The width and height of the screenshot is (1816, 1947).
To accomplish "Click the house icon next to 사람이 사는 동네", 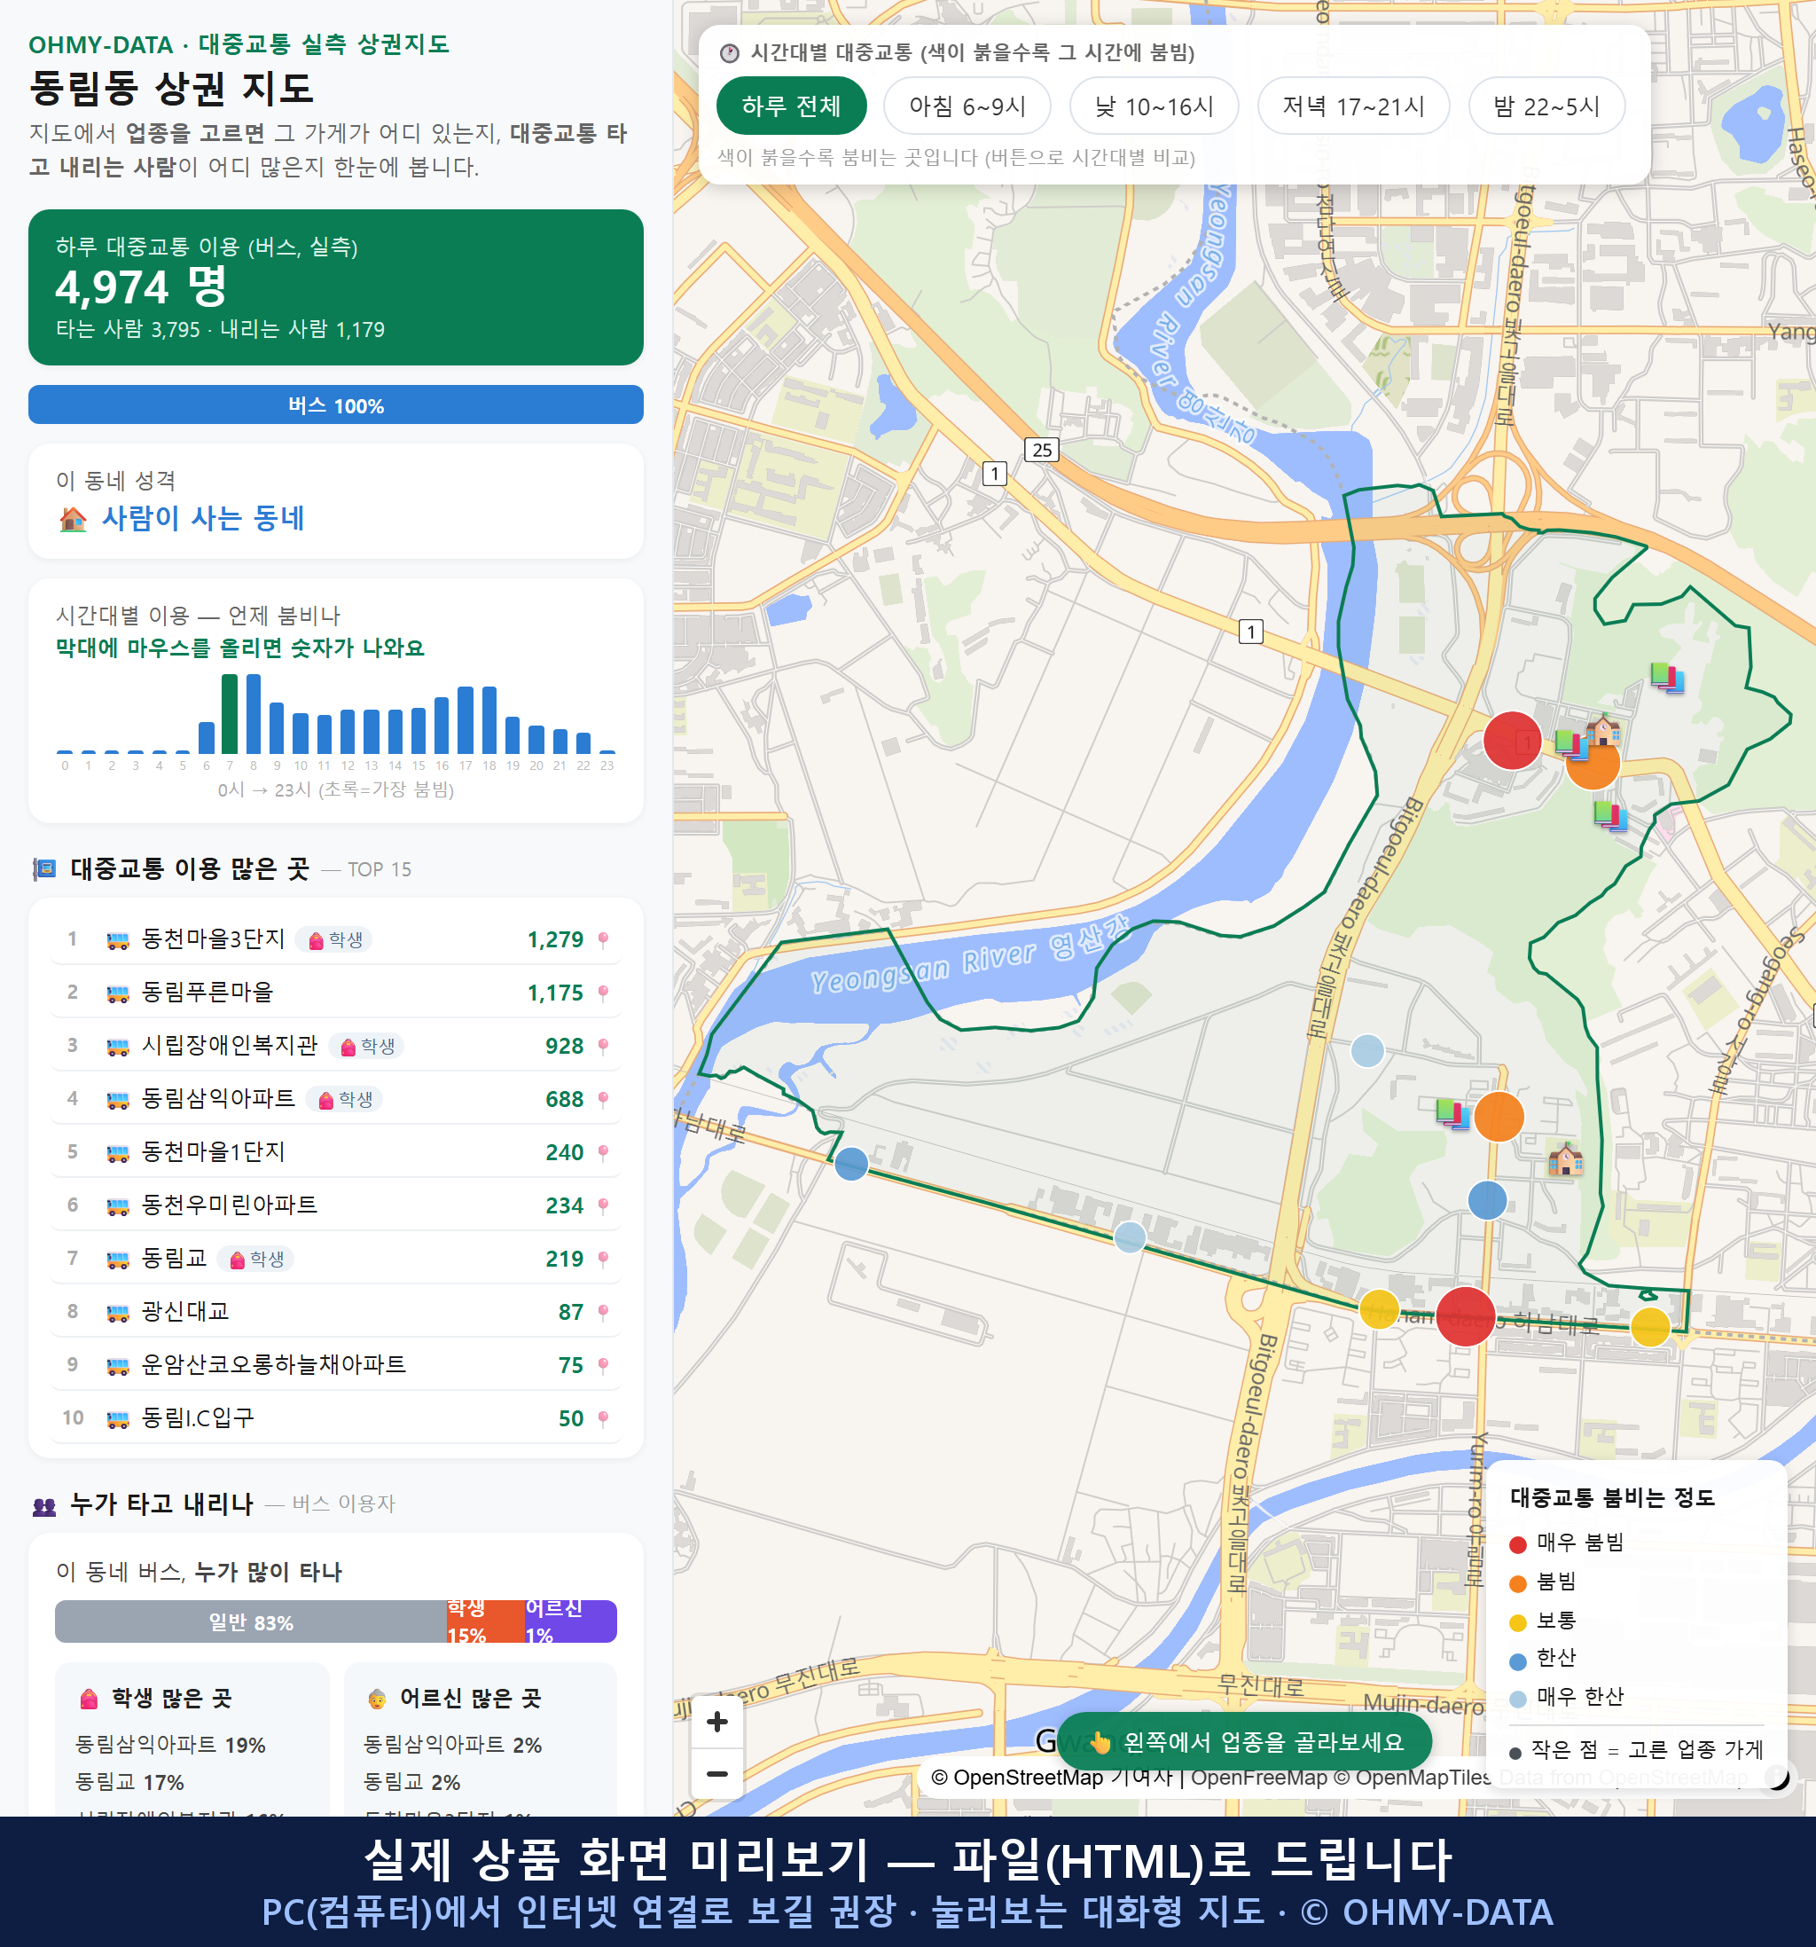I will click(x=74, y=519).
